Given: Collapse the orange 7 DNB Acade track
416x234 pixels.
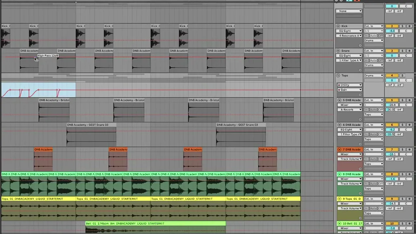Looking at the screenshot, I should click(x=339, y=149).
